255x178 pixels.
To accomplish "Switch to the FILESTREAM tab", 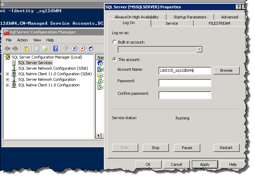I will (219, 23).
